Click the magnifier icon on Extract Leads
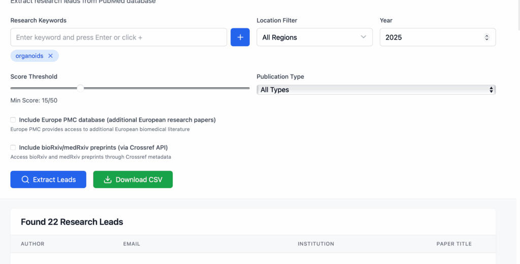 tap(25, 180)
